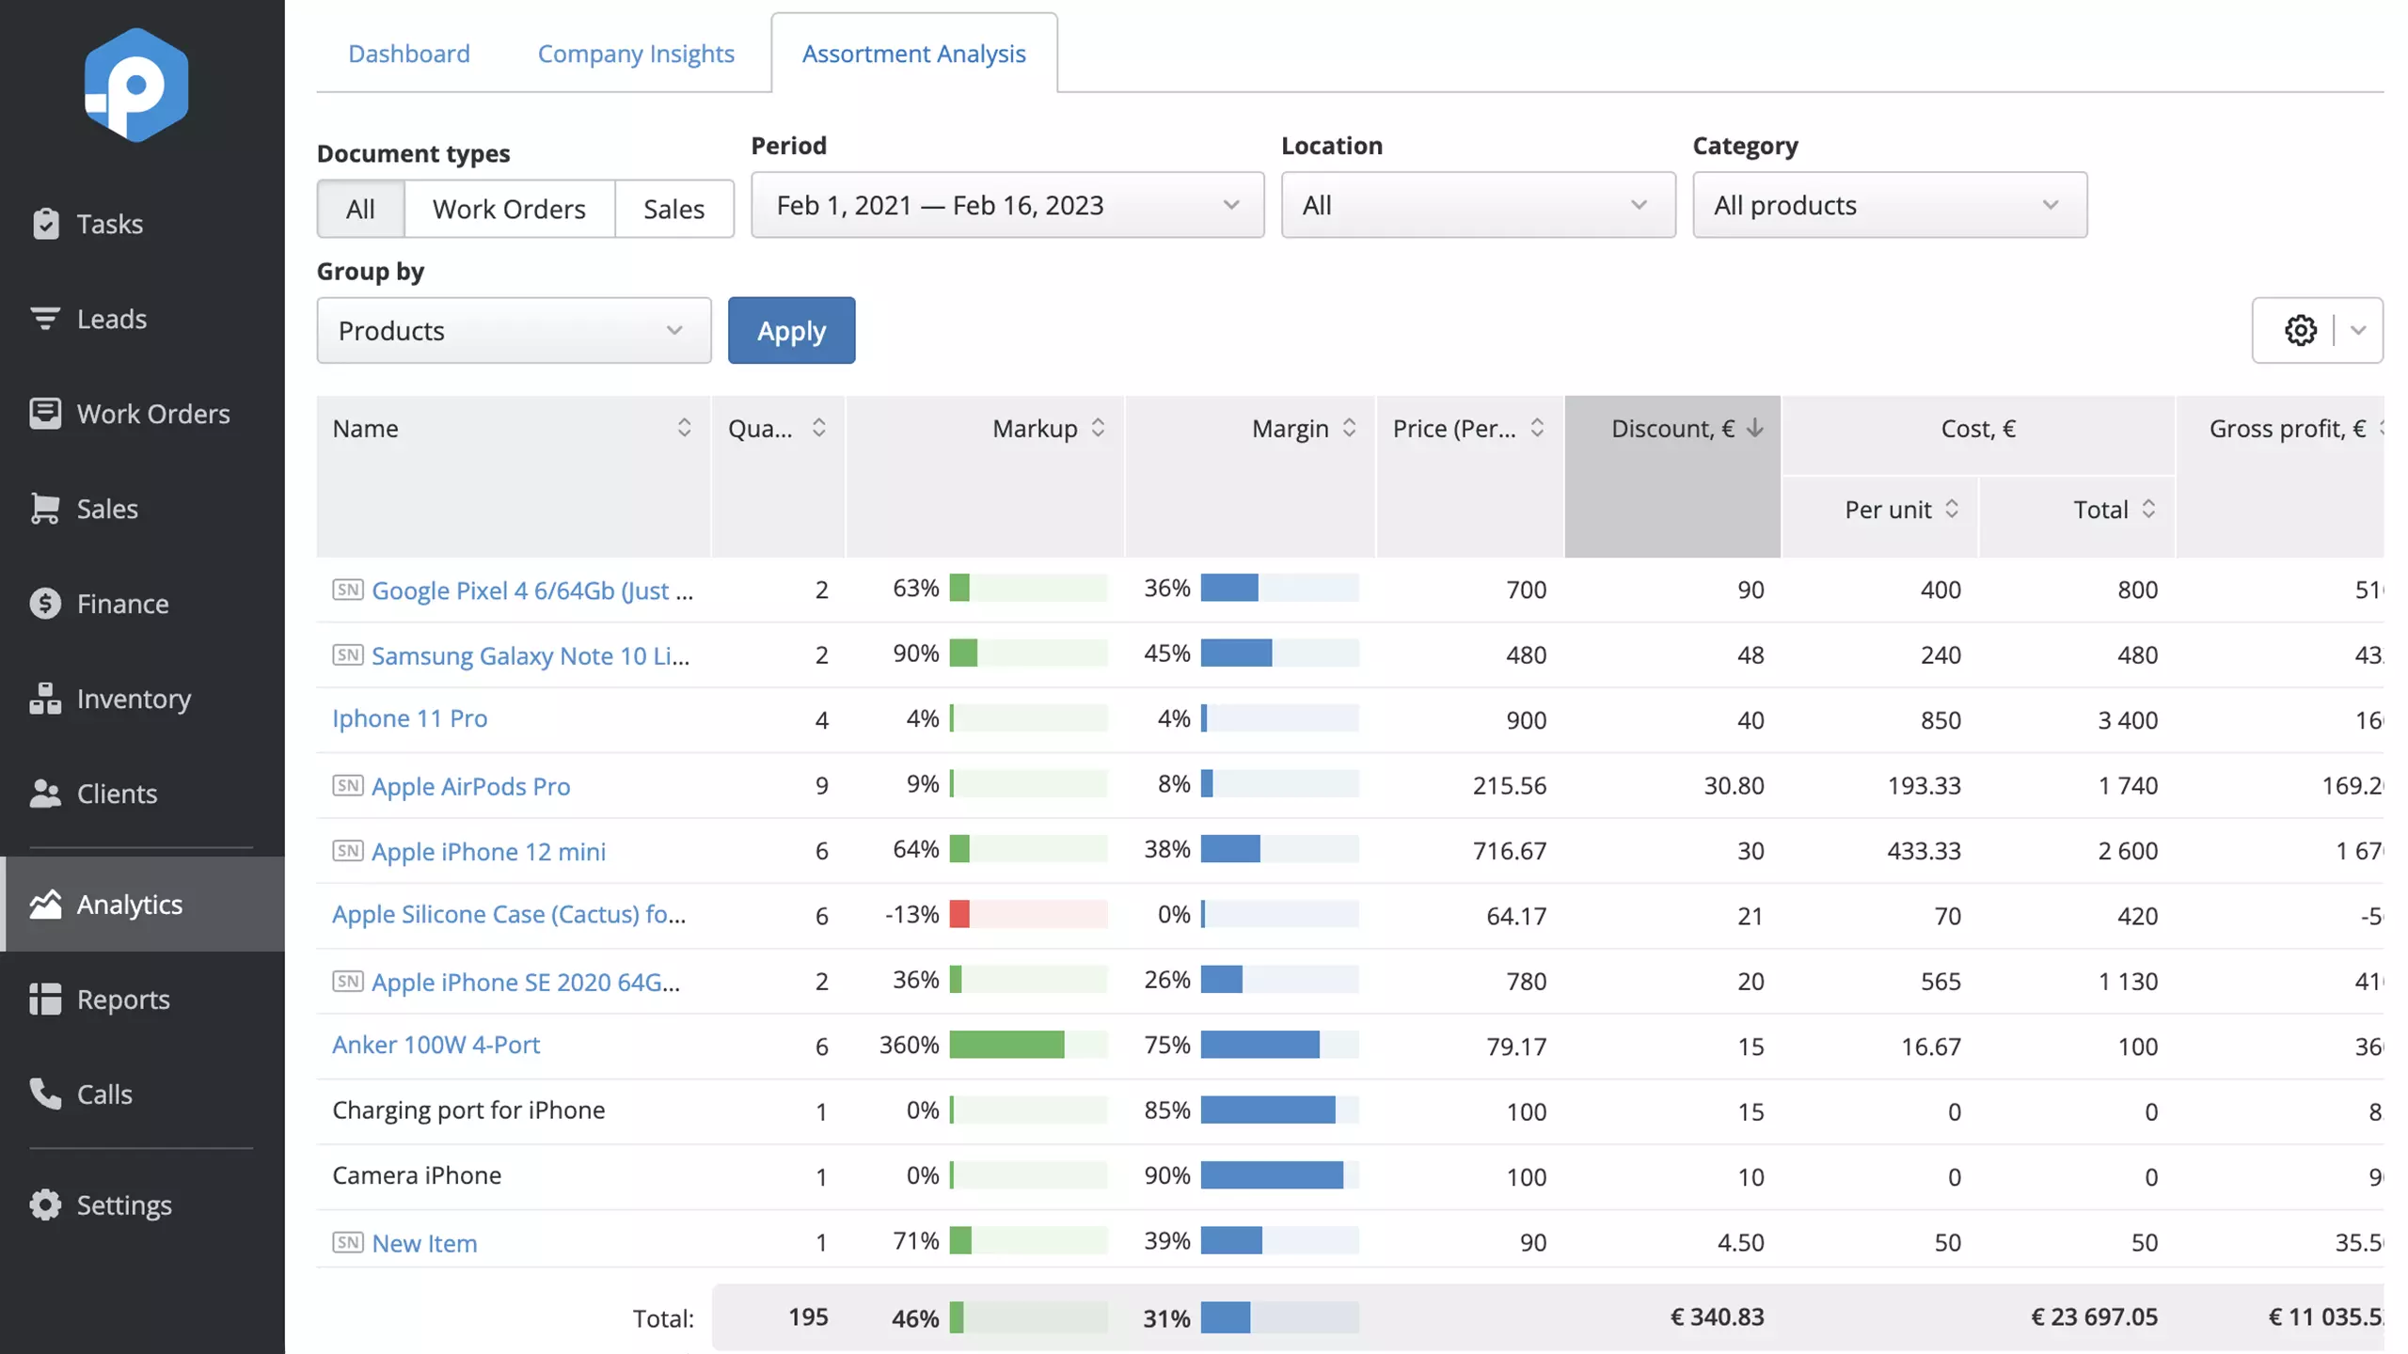Expand the Category filter dropdown
The height and width of the screenshot is (1354, 2408).
[x=1889, y=203]
